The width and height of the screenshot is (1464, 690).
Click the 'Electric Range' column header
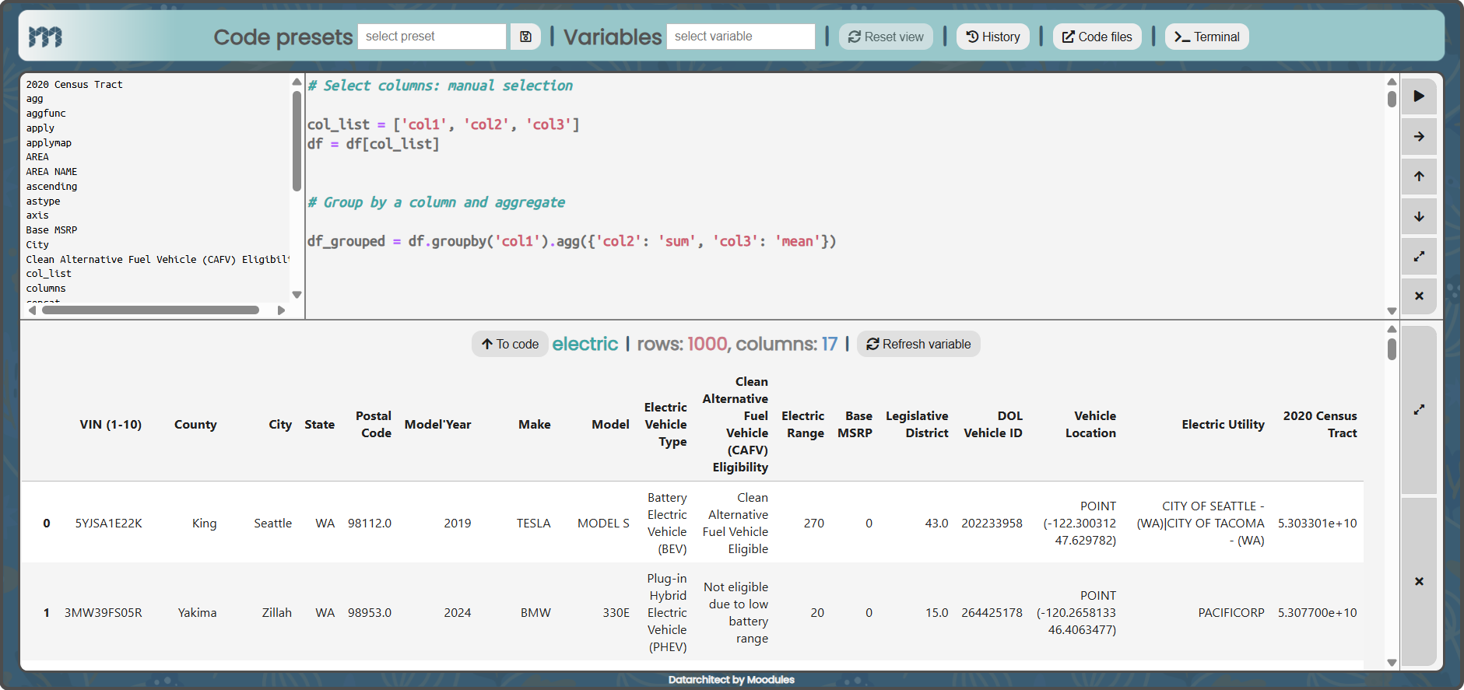click(x=802, y=425)
